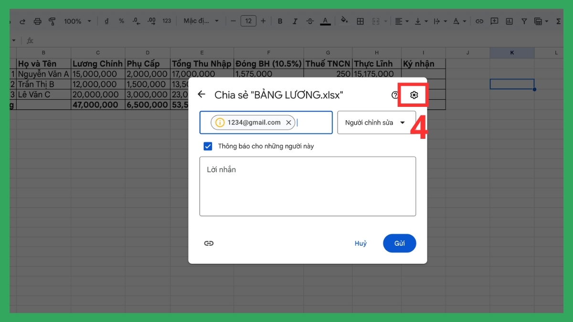Toggle bold formatting in the toolbar
The height and width of the screenshot is (322, 573).
tap(280, 21)
